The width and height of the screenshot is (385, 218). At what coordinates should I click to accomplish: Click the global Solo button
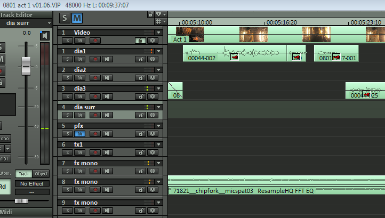pos(65,18)
